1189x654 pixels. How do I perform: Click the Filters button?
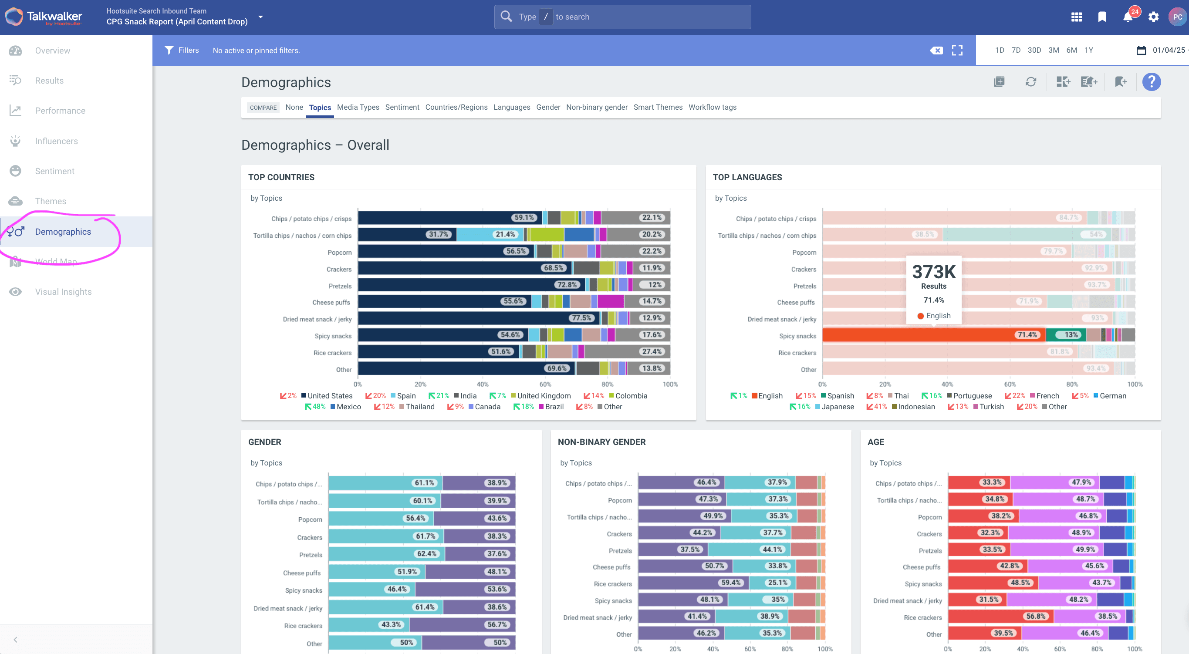[182, 51]
